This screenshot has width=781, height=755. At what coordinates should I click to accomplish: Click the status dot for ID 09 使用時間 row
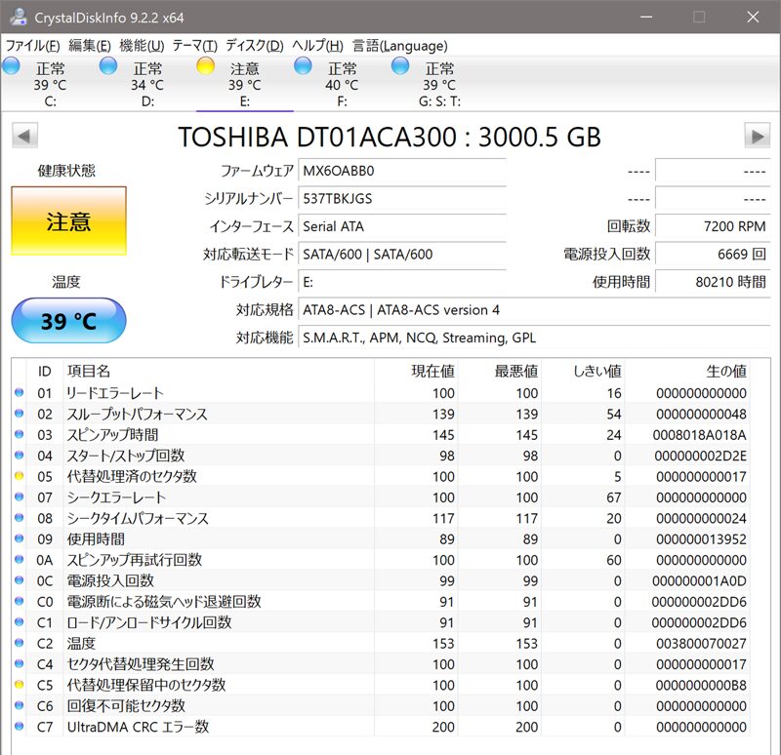point(19,539)
